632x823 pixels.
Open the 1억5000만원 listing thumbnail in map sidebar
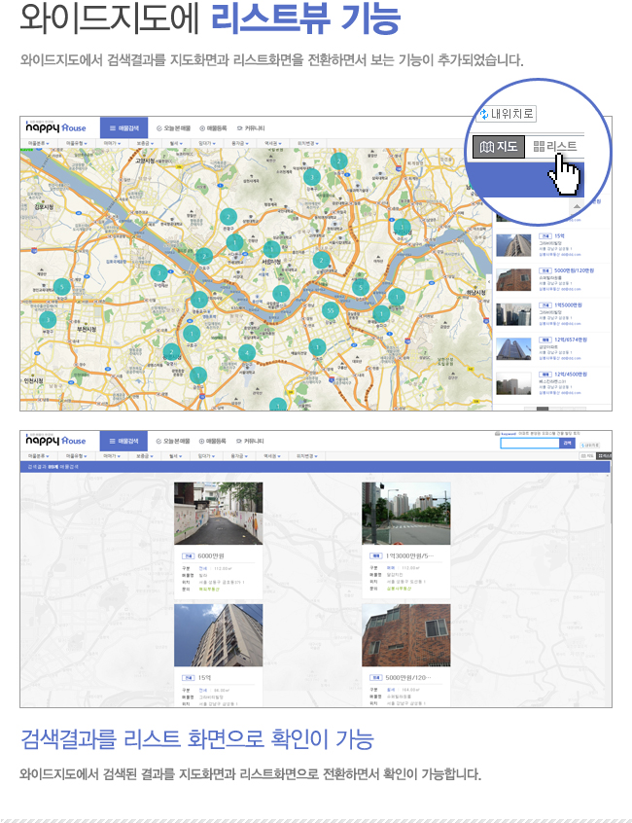[513, 314]
